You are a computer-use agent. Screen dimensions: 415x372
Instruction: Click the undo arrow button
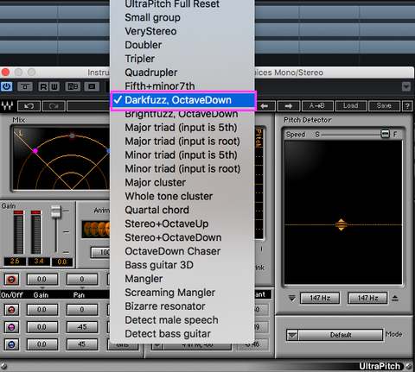point(29,106)
